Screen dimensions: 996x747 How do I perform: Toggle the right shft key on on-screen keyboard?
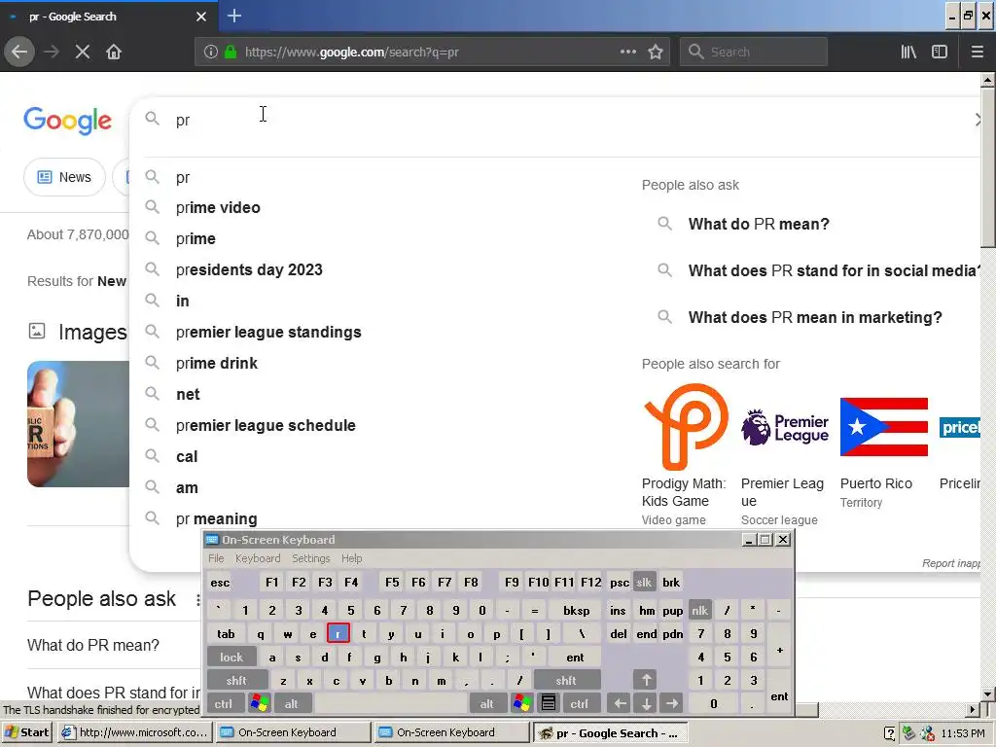pos(565,680)
